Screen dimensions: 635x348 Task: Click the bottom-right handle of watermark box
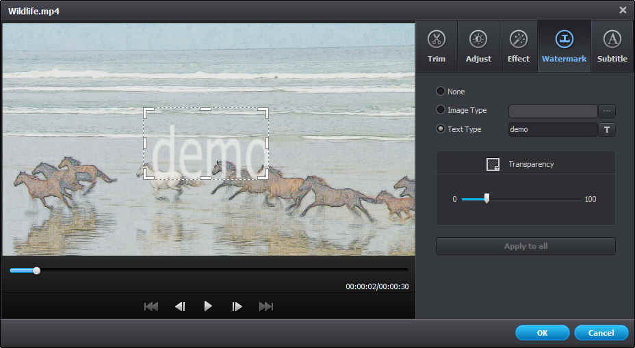(x=263, y=174)
